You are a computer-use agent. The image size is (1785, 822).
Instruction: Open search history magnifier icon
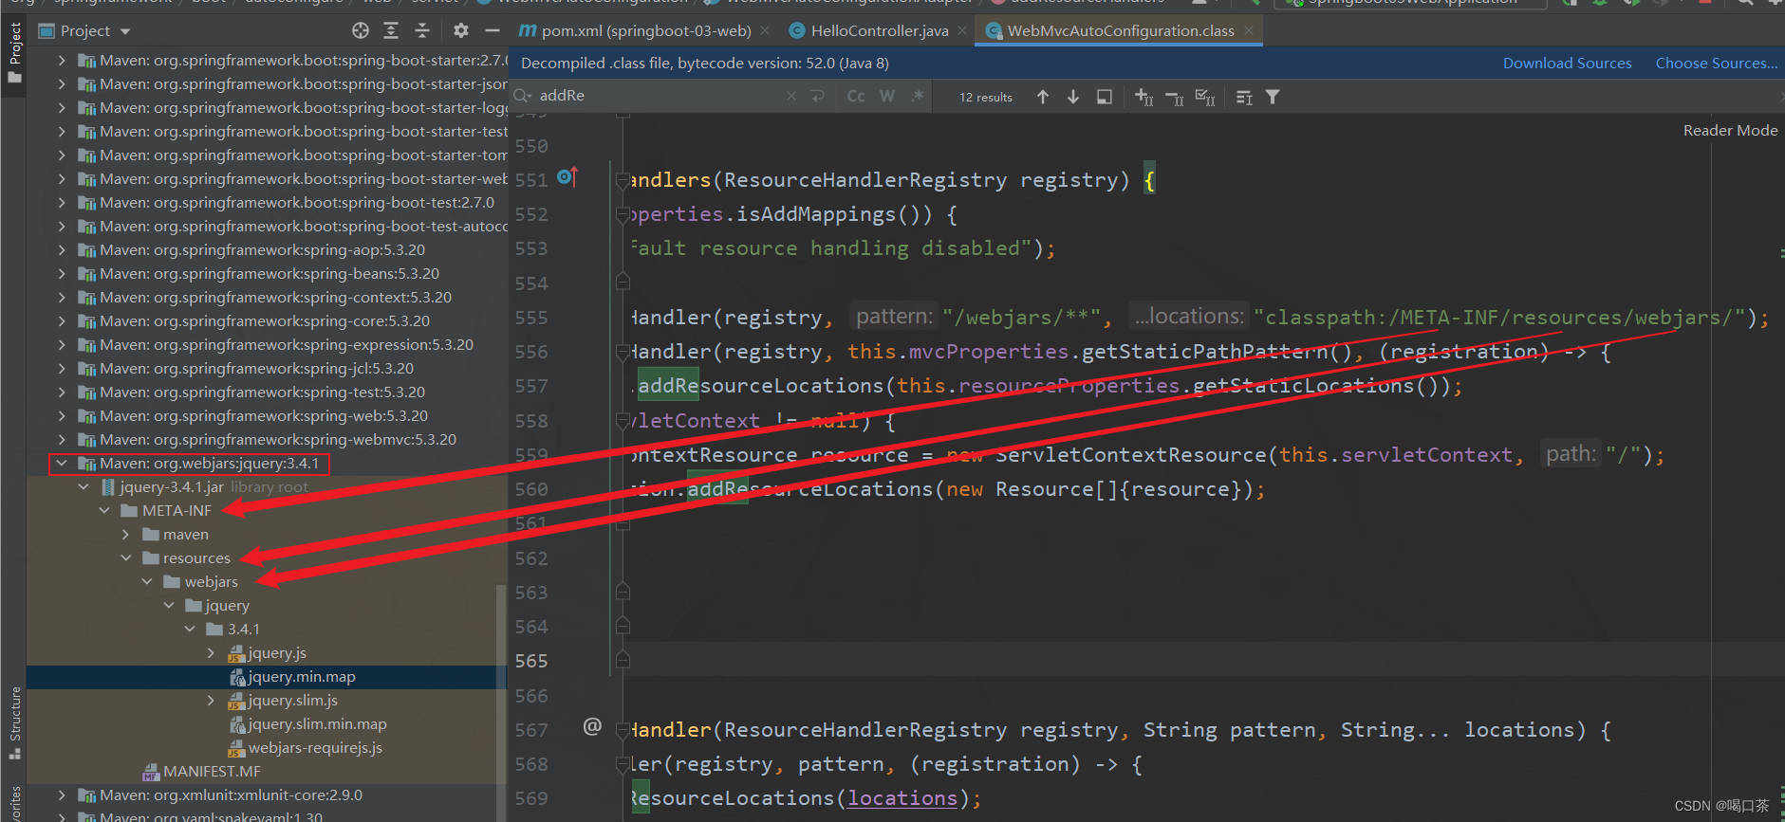pyautogui.click(x=523, y=96)
